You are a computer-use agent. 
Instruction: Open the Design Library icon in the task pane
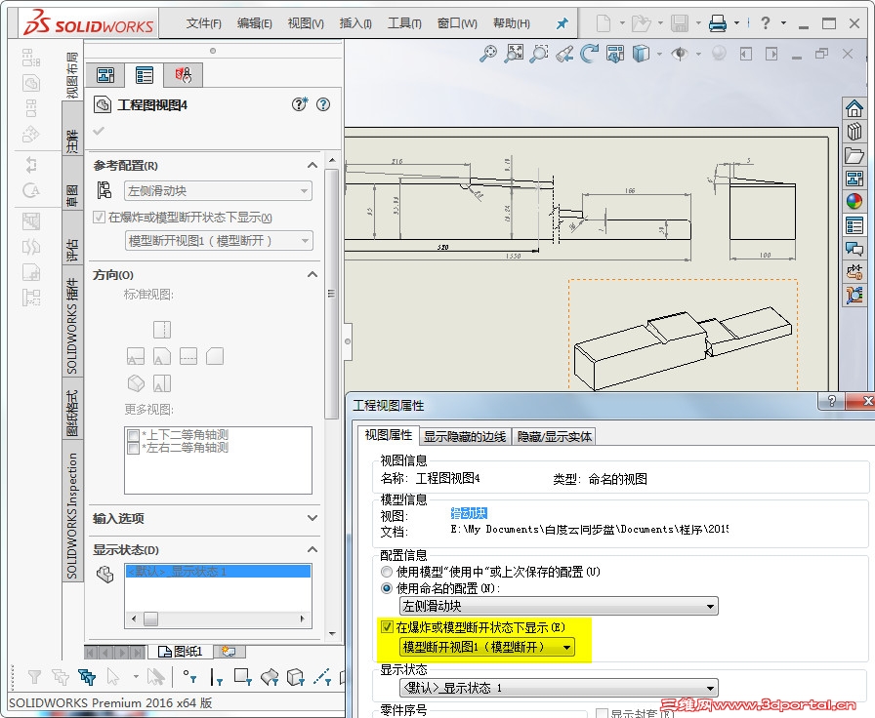[x=854, y=132]
